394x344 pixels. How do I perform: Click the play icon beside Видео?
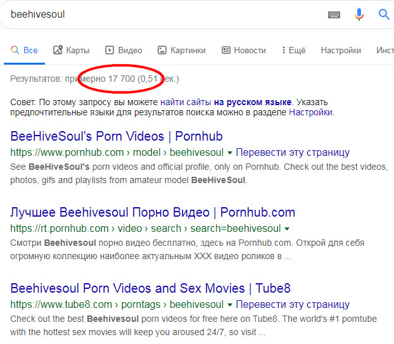coord(110,50)
